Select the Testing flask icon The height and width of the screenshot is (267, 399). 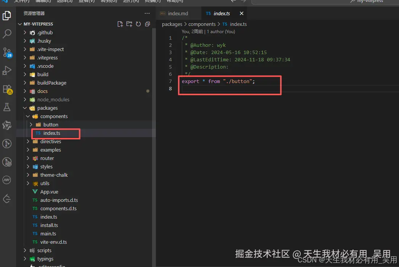pos(7,107)
